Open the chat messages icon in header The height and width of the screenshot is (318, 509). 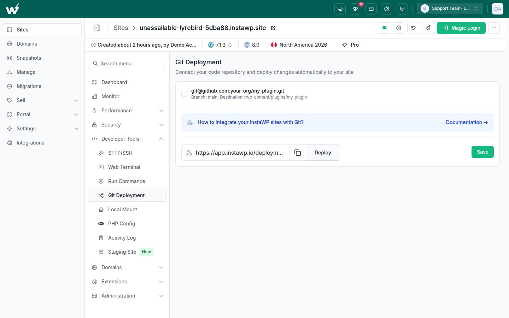pyautogui.click(x=340, y=9)
